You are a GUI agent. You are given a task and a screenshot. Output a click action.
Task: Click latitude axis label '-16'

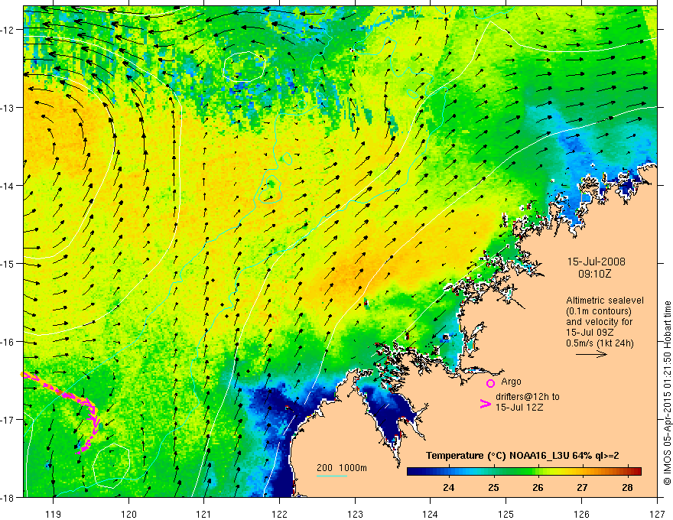point(7,342)
